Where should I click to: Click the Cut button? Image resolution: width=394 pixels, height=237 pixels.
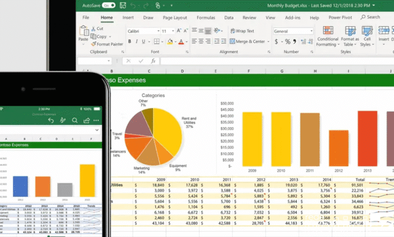[97, 28]
